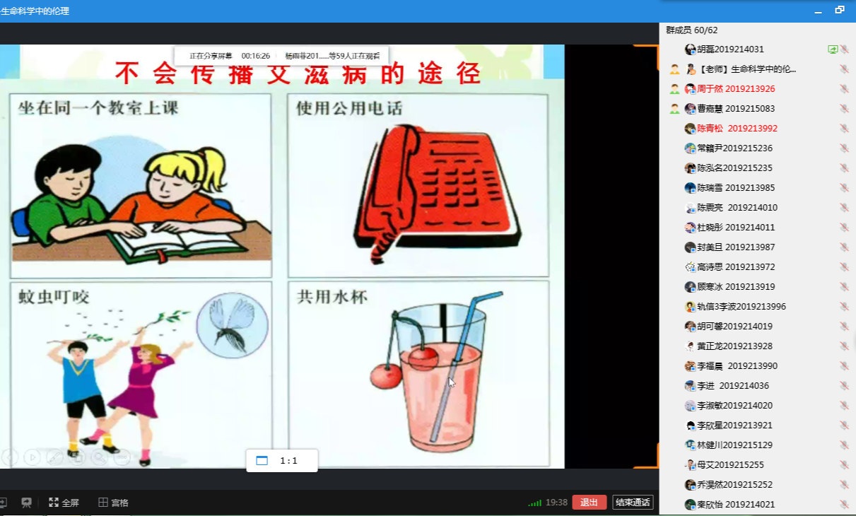Image resolution: width=856 pixels, height=516 pixels.
Task: Switch to 宫格 grid layout
Action: pos(113,503)
